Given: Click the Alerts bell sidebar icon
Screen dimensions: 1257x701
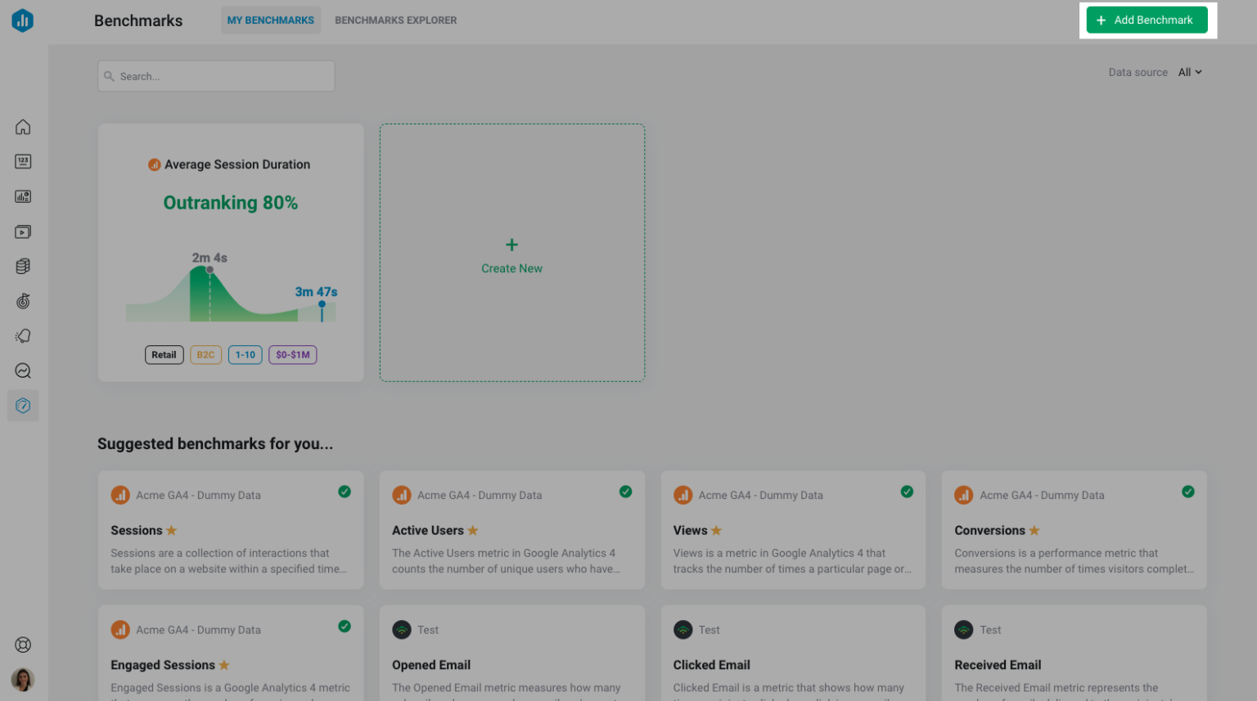Looking at the screenshot, I should point(23,336).
